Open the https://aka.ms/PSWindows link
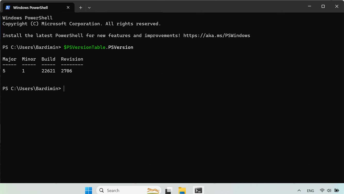Image resolution: width=344 pixels, height=194 pixels. [x=217, y=35]
